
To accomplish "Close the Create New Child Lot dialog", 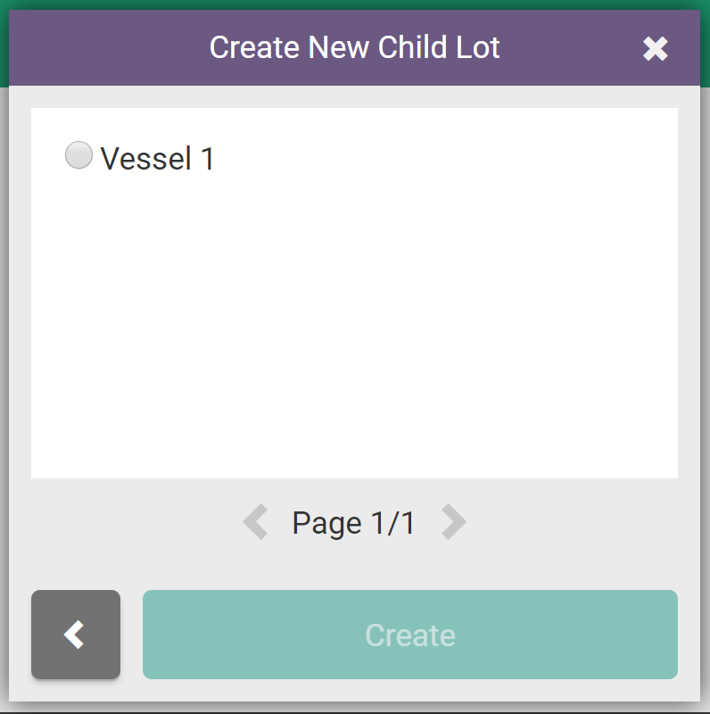I will pyautogui.click(x=655, y=49).
